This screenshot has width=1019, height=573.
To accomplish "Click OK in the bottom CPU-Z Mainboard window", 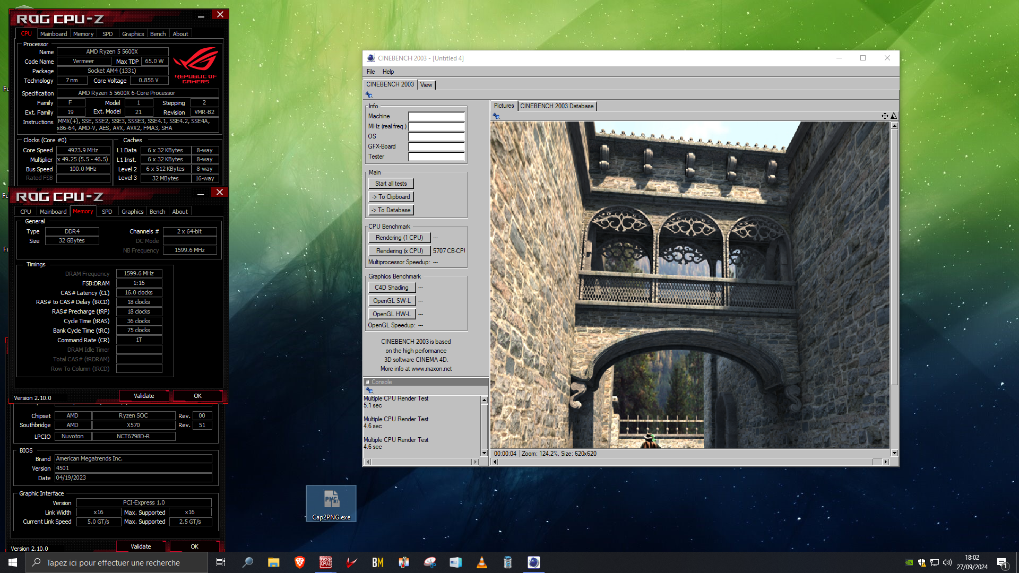I will click(194, 546).
